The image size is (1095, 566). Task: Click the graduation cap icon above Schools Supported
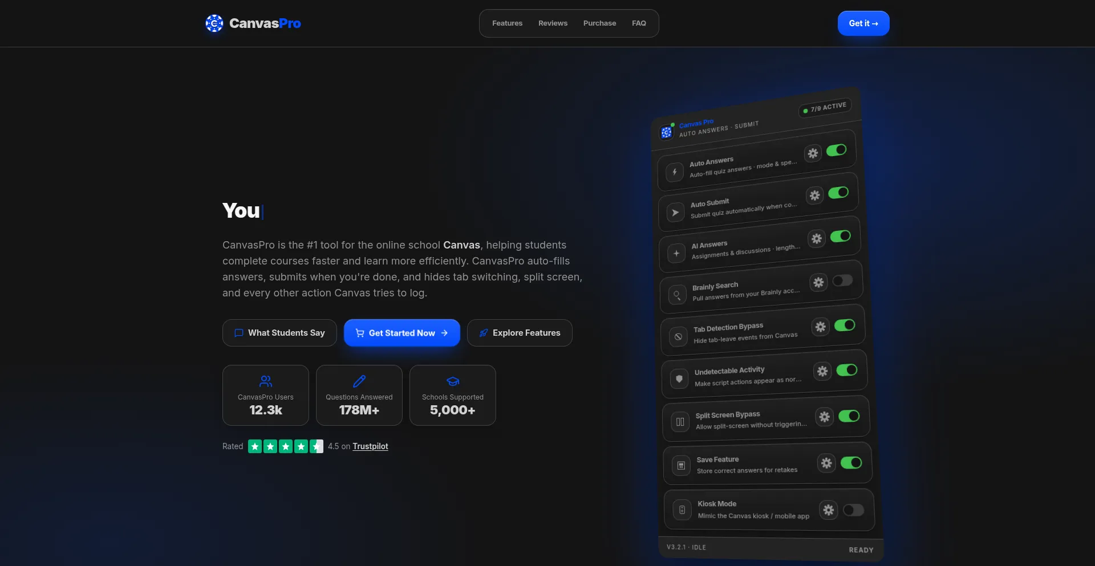(x=453, y=381)
